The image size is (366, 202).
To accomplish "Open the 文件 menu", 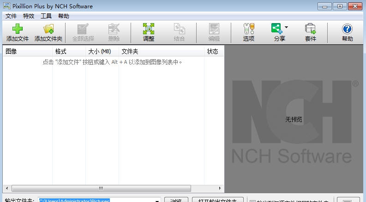I will 11,16.
